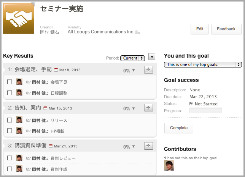Check the 会場下見 task checkbox

(x=10, y=82)
